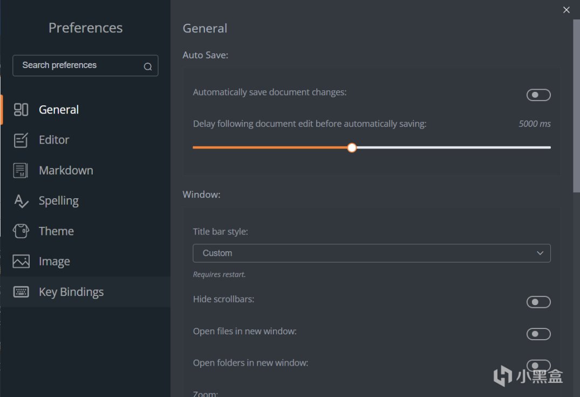580x397 pixels.
Task: Focus the Search preferences input field
Action: (78, 65)
